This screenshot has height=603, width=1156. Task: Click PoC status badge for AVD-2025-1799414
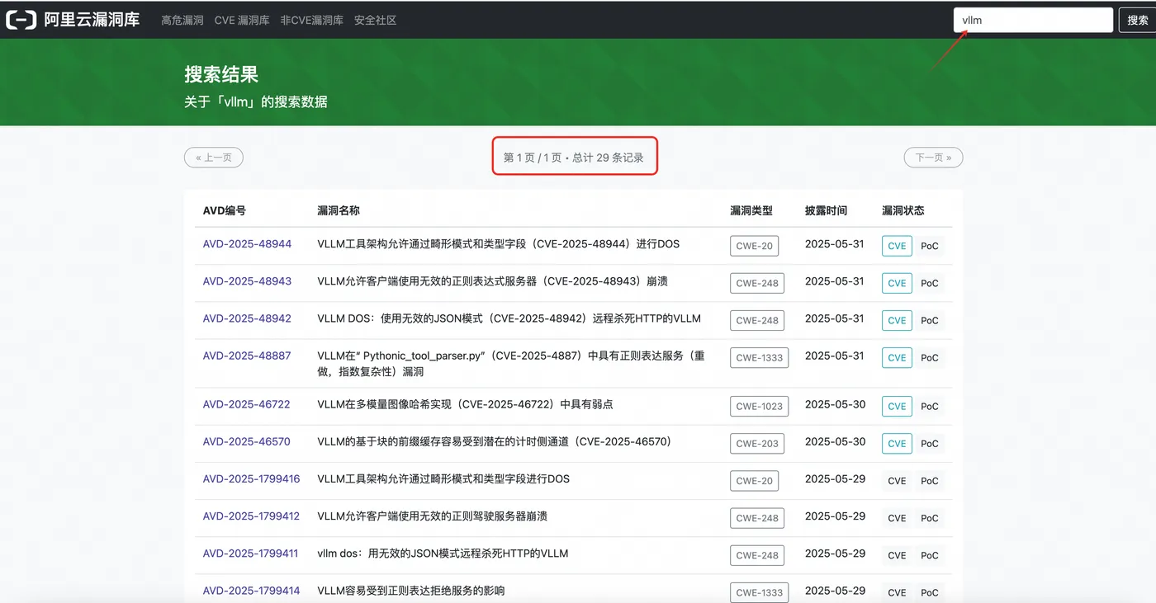coord(930,592)
